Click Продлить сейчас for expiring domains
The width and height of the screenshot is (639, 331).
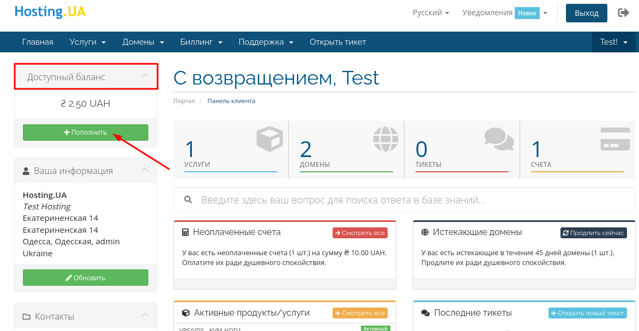[x=593, y=233]
